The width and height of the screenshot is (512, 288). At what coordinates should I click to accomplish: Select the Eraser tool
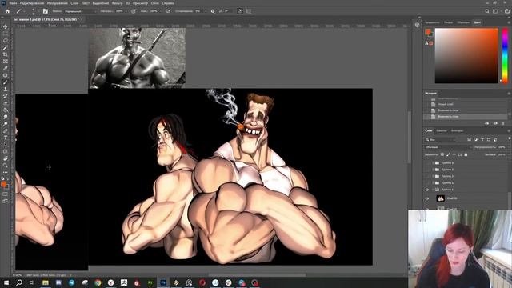(6, 103)
